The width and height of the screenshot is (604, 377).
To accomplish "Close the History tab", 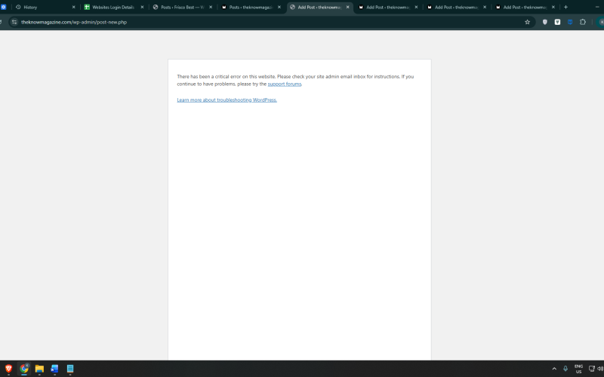I will point(73,7).
